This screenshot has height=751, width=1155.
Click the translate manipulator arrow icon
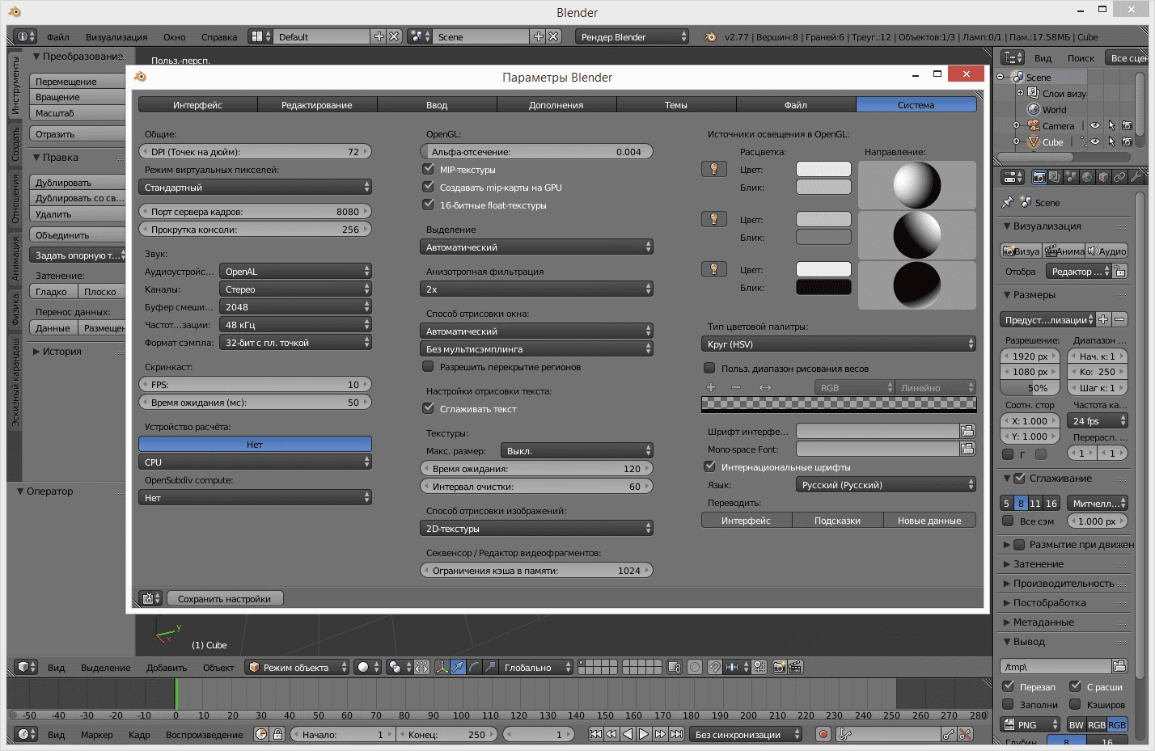[458, 667]
